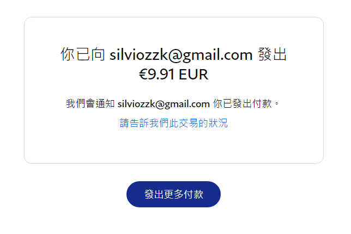Screen dimensions: 351x234
Task: Click the rounded border of the confirmation card
Action: click(174, 17)
